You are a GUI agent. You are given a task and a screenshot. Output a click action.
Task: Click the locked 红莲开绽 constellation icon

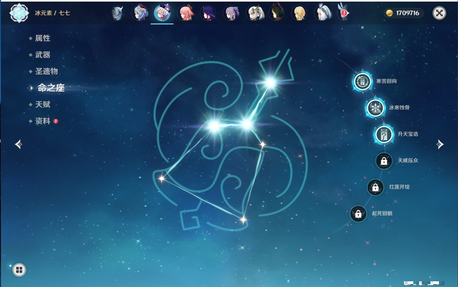coord(375,187)
